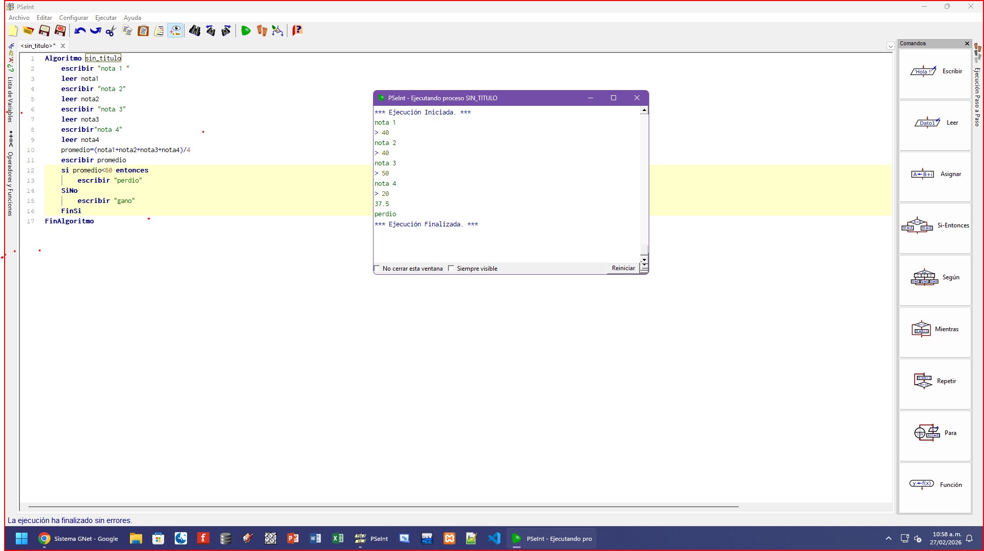This screenshot has height=551, width=984.
Task: Open the flowchart diagram editor icon
Action: [x=277, y=31]
